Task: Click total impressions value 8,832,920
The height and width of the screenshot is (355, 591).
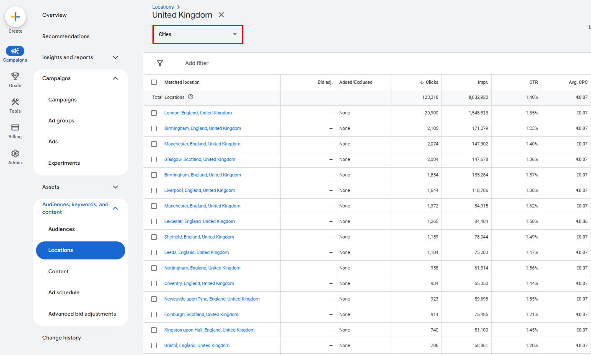Action: 478,98
